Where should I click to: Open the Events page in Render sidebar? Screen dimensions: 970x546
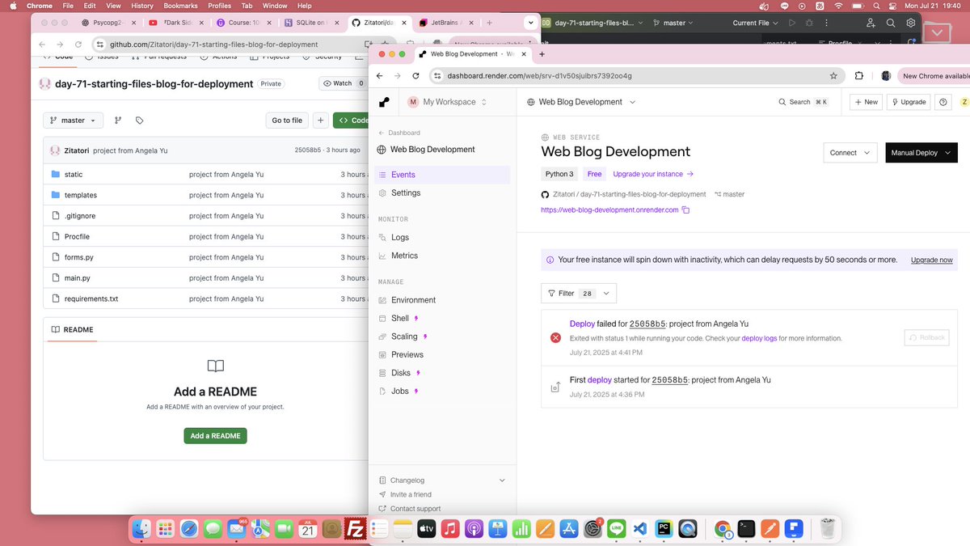click(x=442, y=175)
